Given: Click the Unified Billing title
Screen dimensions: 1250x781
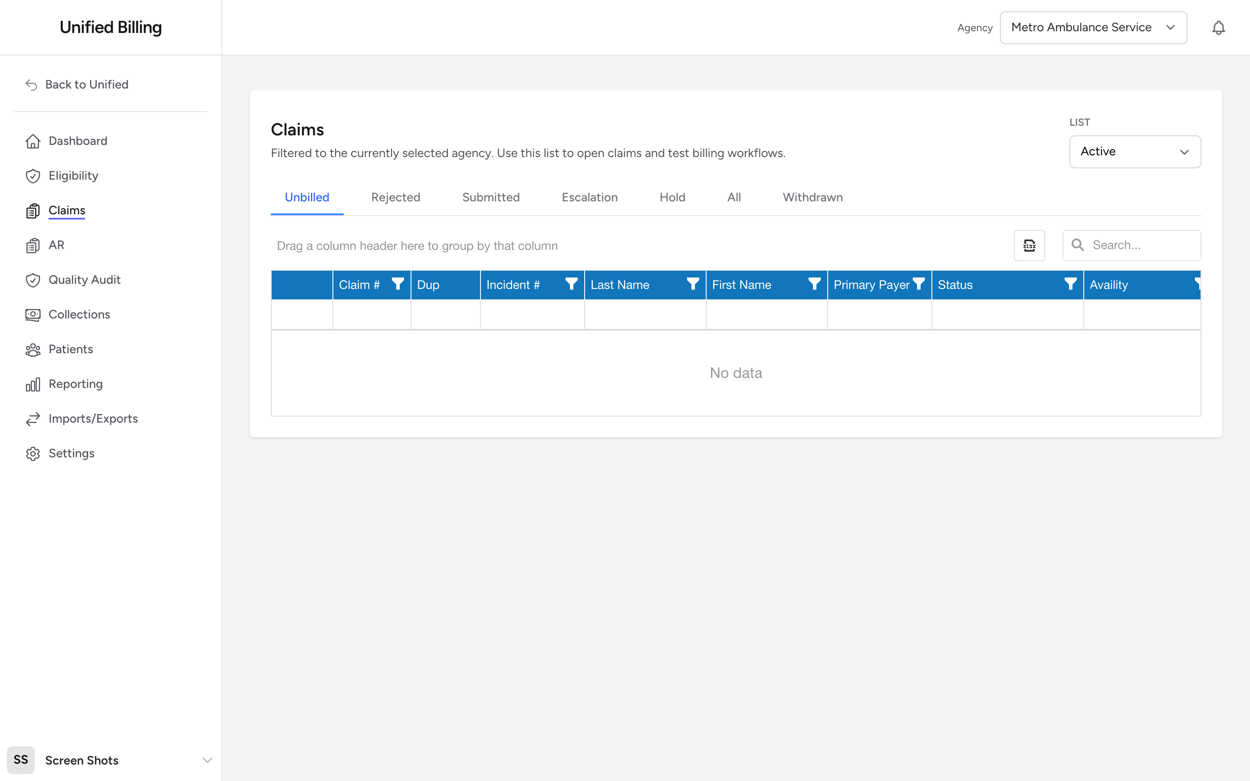Looking at the screenshot, I should 111,27.
